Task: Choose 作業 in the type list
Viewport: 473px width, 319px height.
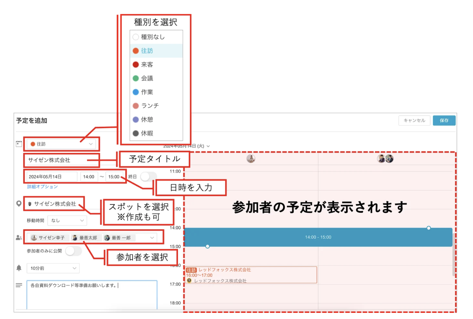Action: pos(156,92)
